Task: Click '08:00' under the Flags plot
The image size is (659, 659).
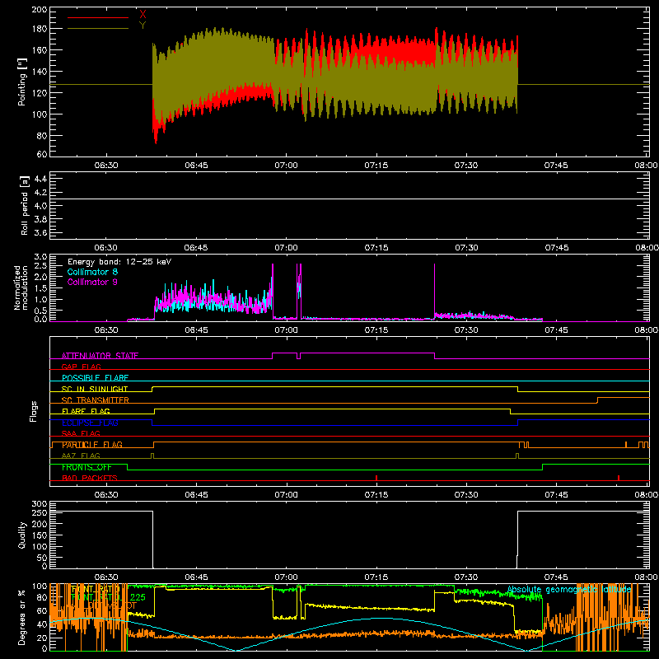Action: 647,495
